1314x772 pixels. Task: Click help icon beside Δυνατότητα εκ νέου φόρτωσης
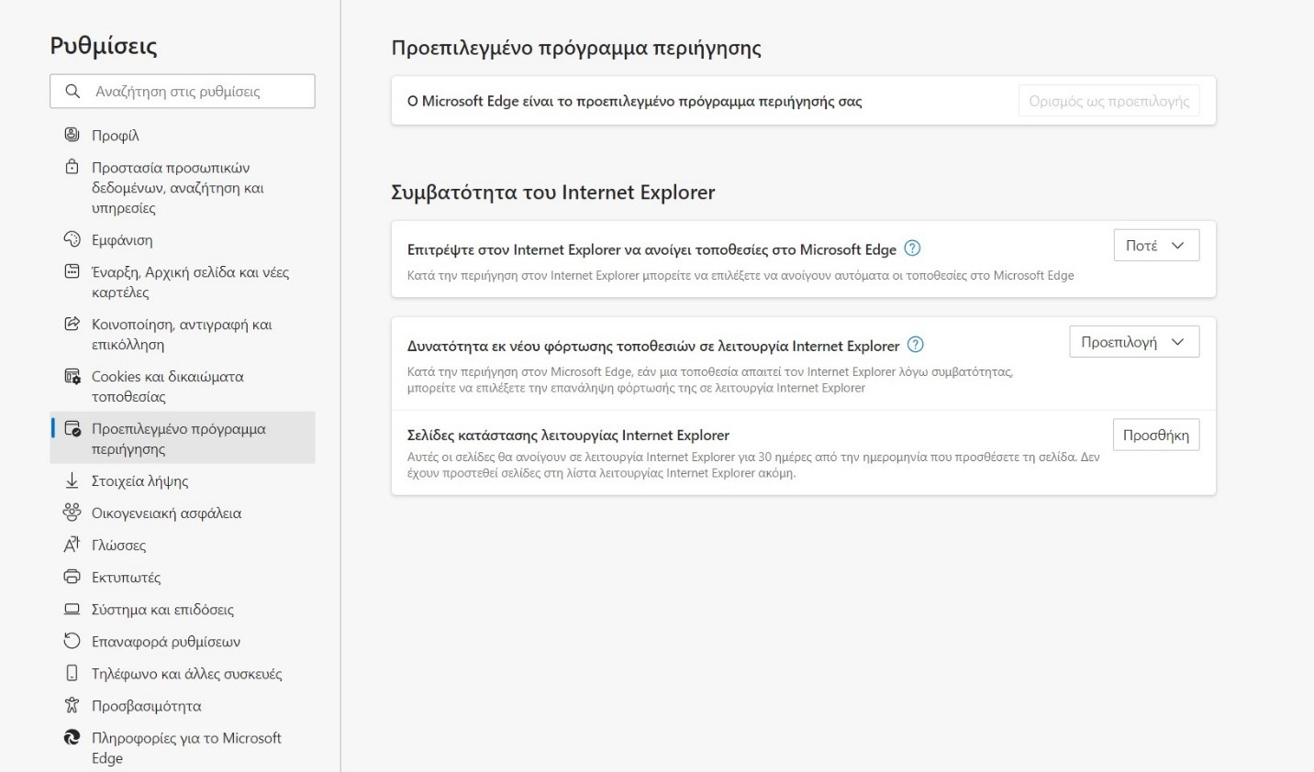coord(915,345)
